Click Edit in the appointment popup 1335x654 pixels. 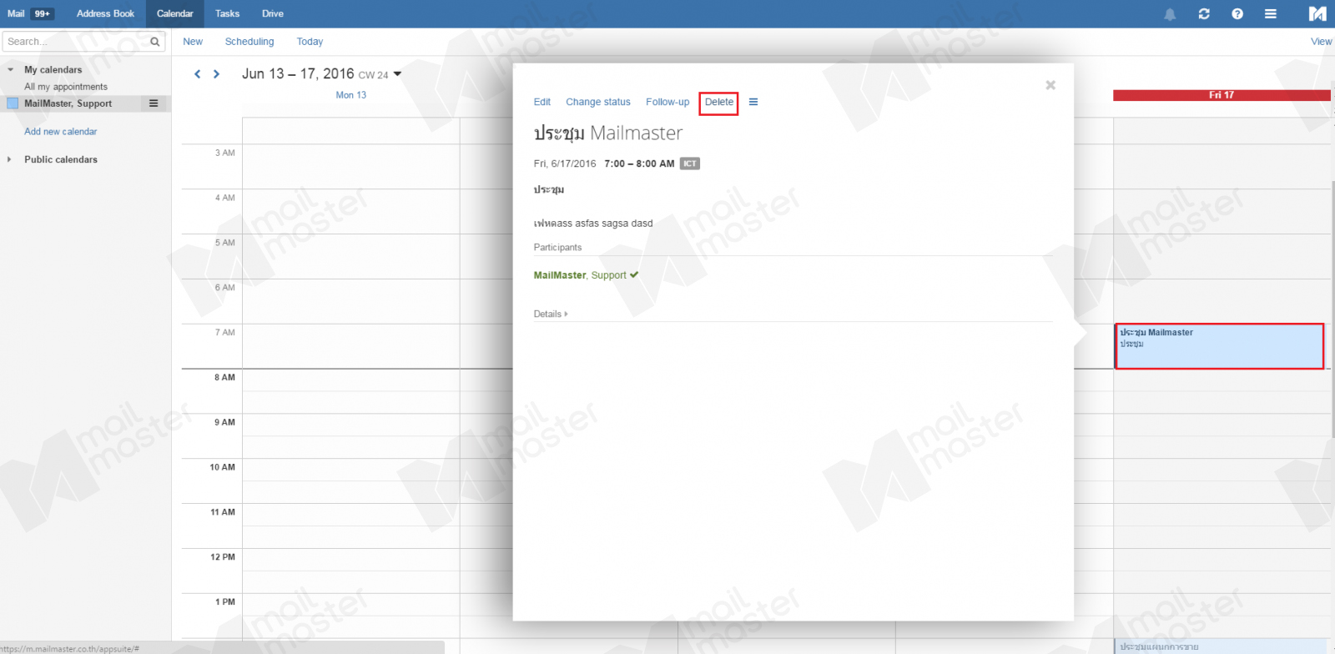[x=542, y=102]
